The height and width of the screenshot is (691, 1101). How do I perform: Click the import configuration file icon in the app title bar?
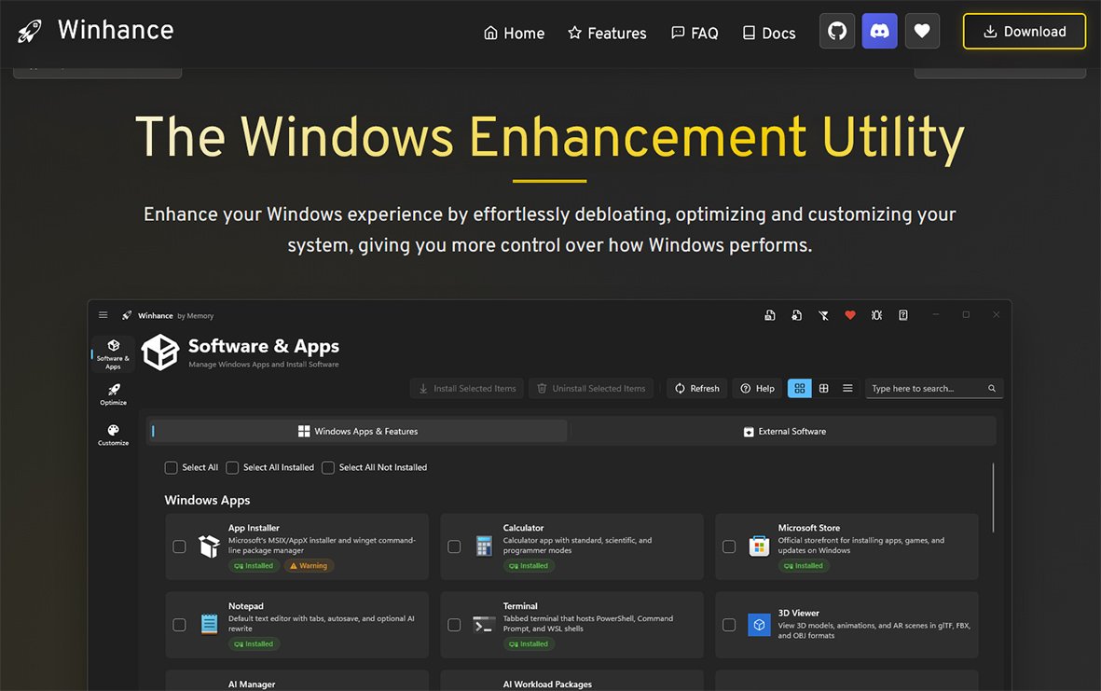[x=796, y=315]
